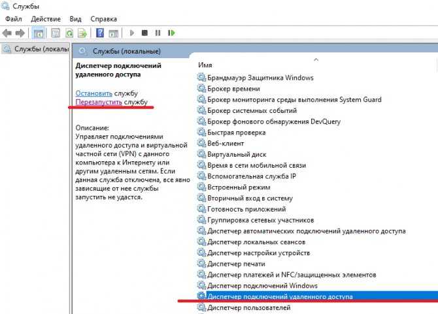Select Готовность приложений service name
This screenshot has height=314, width=438.
[x=246, y=209]
